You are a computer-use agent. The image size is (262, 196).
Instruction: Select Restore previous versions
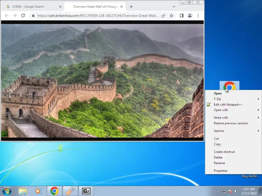click(x=233, y=123)
